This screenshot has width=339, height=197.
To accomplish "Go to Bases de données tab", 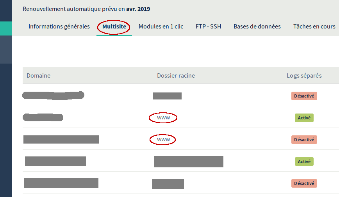I will pos(257,27).
